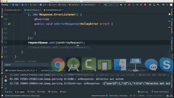Select Camtasia in the app switcher
This screenshot has height=98, width=174.
click(x=89, y=65)
